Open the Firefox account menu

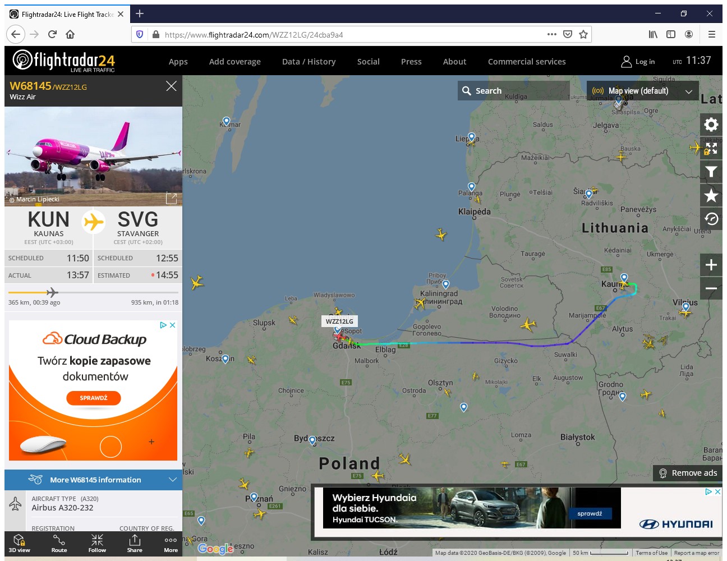pyautogui.click(x=689, y=34)
